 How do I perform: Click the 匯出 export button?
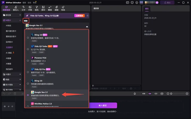[167, 3]
